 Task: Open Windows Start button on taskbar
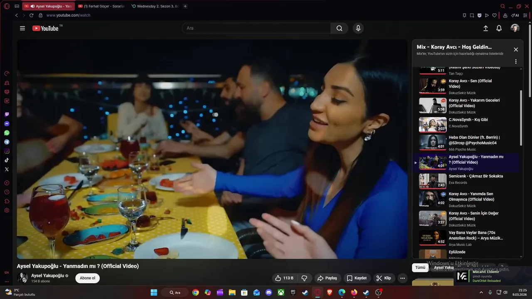point(154,292)
